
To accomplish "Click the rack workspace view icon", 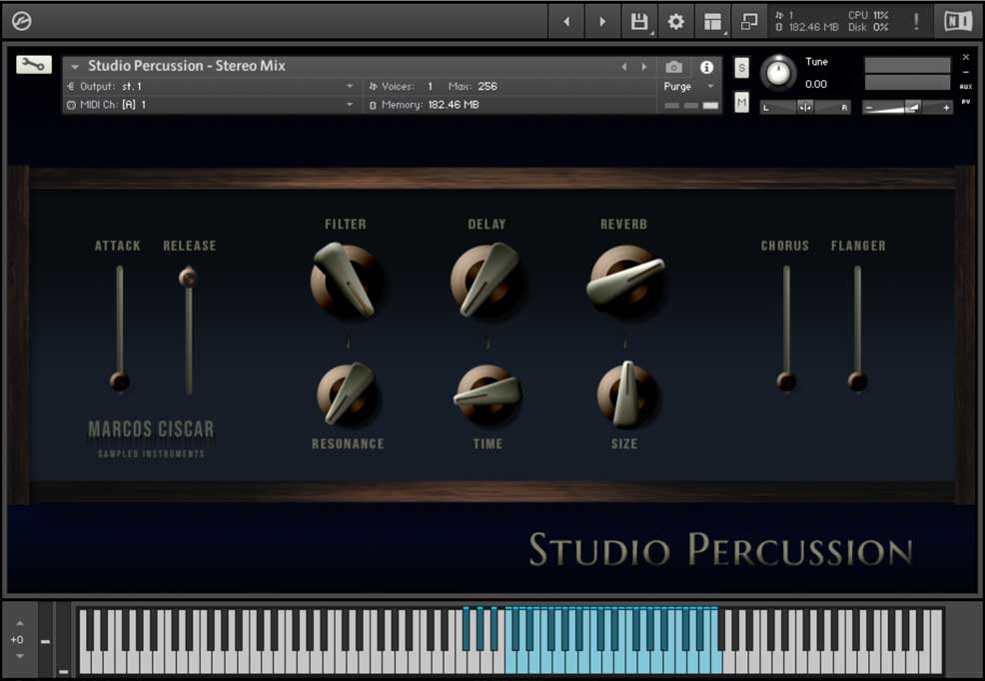I will (712, 20).
